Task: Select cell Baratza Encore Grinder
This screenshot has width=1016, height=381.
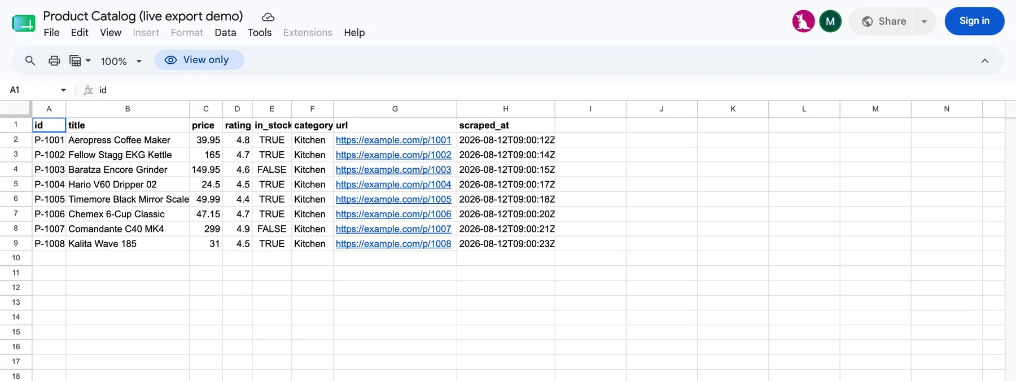Action: tap(128, 169)
